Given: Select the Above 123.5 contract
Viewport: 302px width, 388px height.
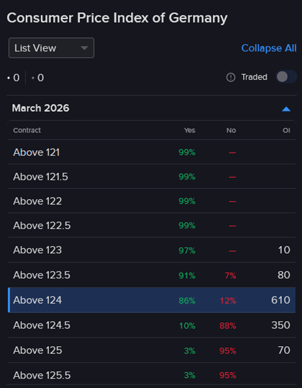Looking at the screenshot, I should tap(42, 275).
